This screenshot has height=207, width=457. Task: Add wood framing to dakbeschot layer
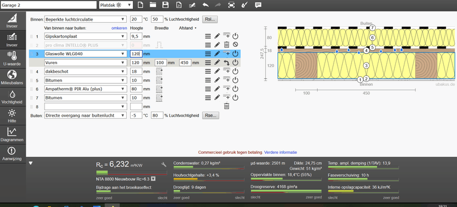pos(159,71)
